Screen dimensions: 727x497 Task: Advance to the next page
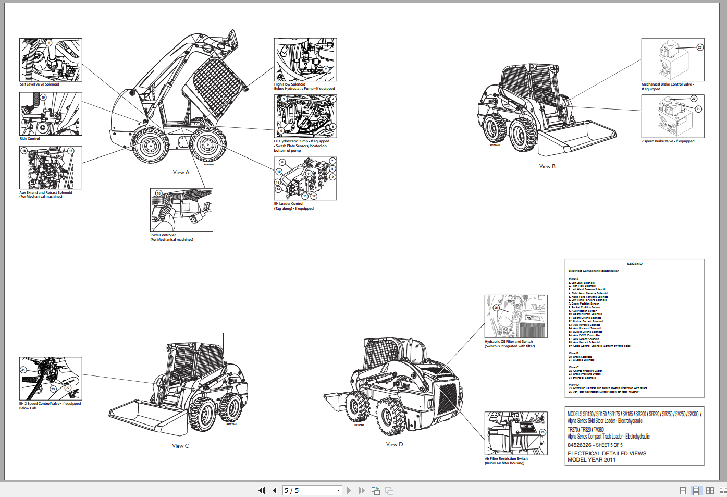[x=348, y=490]
